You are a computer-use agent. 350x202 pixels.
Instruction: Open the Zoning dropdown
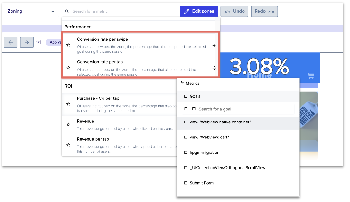[x=31, y=11]
